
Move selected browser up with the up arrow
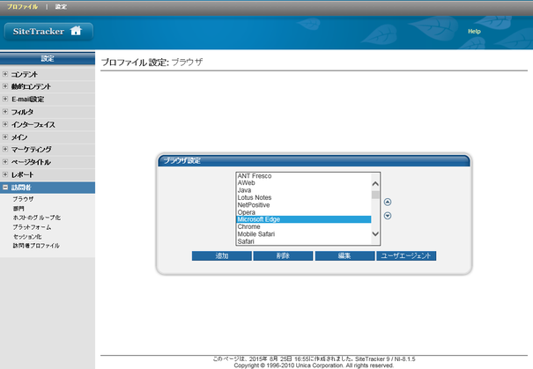tap(388, 203)
